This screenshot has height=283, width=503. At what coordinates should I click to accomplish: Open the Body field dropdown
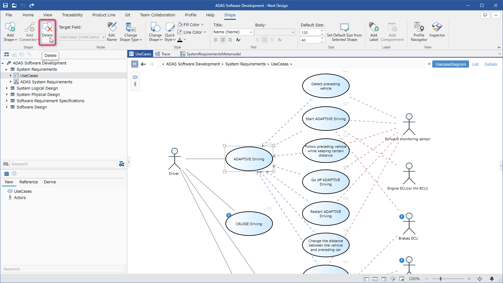click(x=293, y=32)
